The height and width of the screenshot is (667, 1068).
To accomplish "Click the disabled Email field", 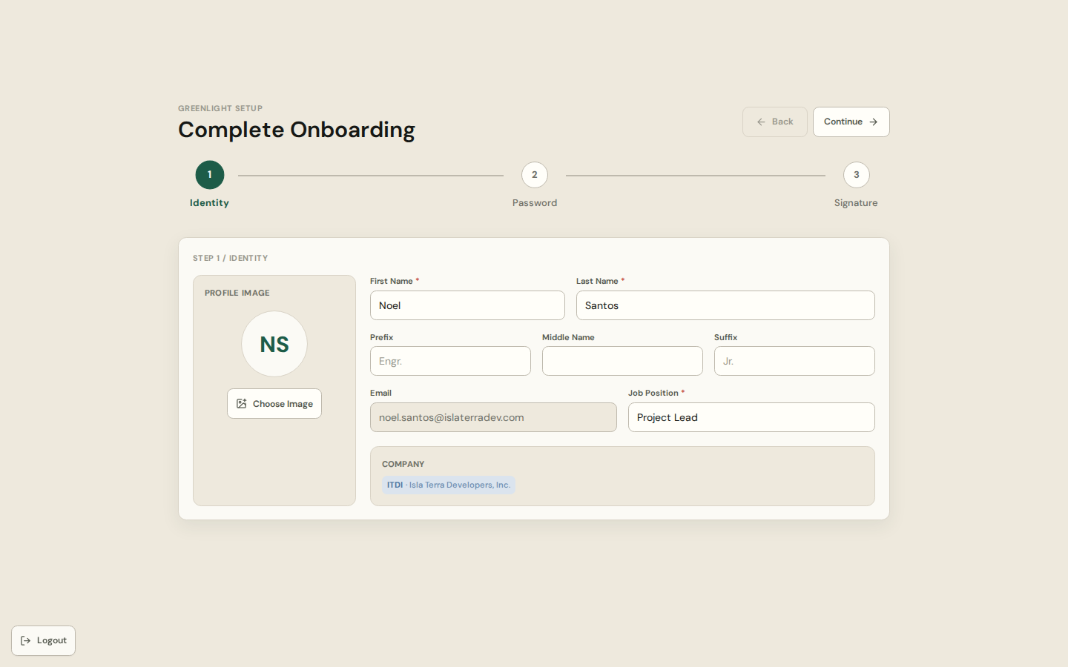I will [493, 417].
